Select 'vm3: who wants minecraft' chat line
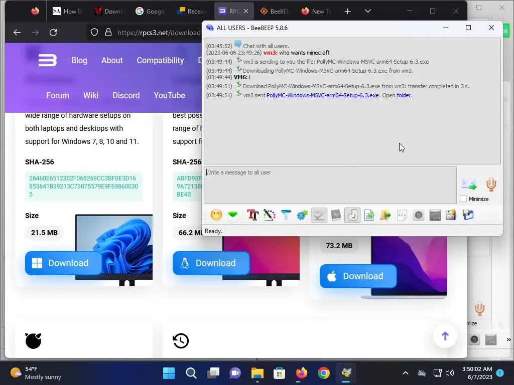This screenshot has height=385, width=514. pyautogui.click(x=297, y=53)
